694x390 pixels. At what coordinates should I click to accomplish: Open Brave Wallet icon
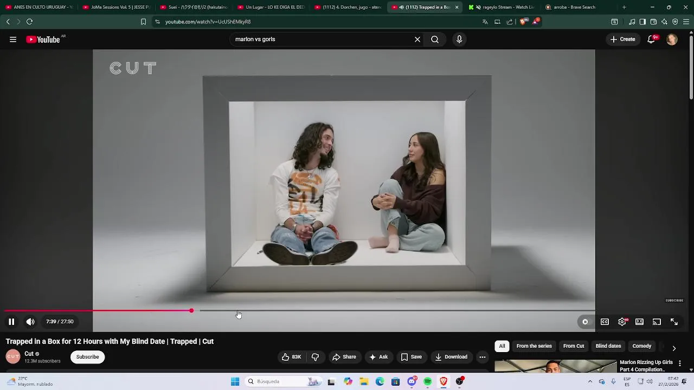coord(653,22)
